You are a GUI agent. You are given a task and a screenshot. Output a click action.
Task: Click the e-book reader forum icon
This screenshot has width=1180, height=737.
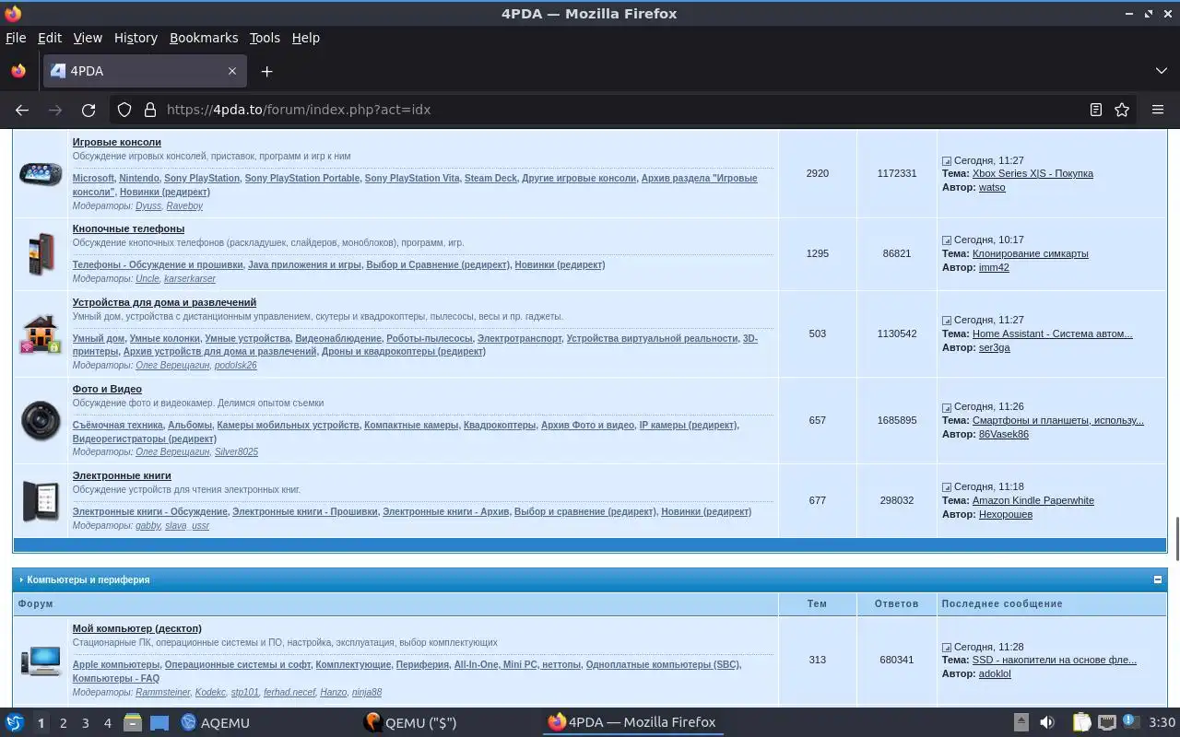pyautogui.click(x=41, y=500)
